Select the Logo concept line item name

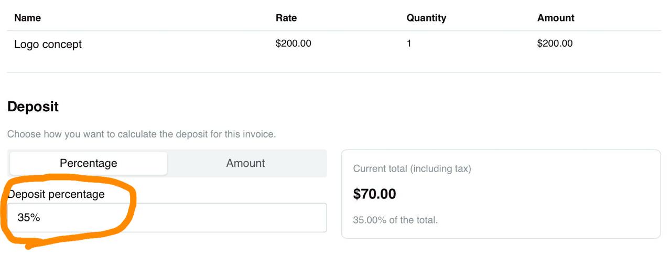click(48, 44)
